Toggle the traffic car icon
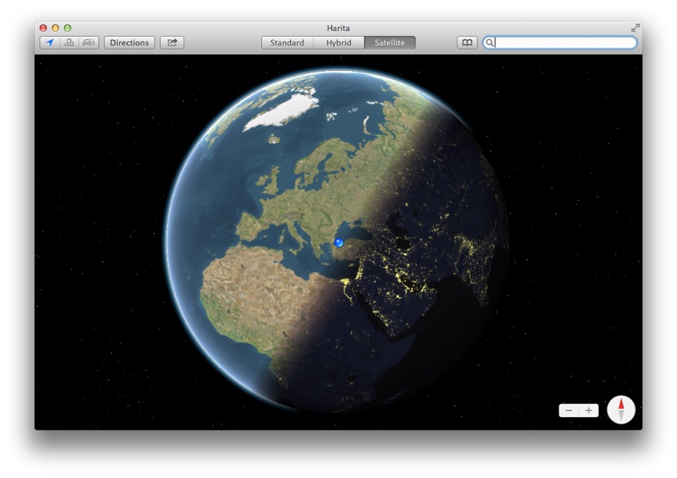This screenshot has width=677, height=478. pyautogui.click(x=89, y=42)
